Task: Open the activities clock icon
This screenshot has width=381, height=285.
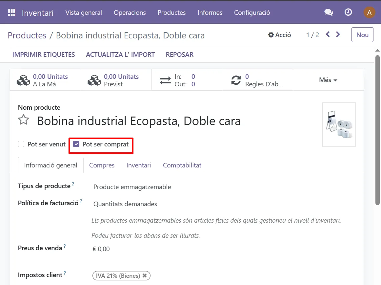Action: click(x=348, y=12)
